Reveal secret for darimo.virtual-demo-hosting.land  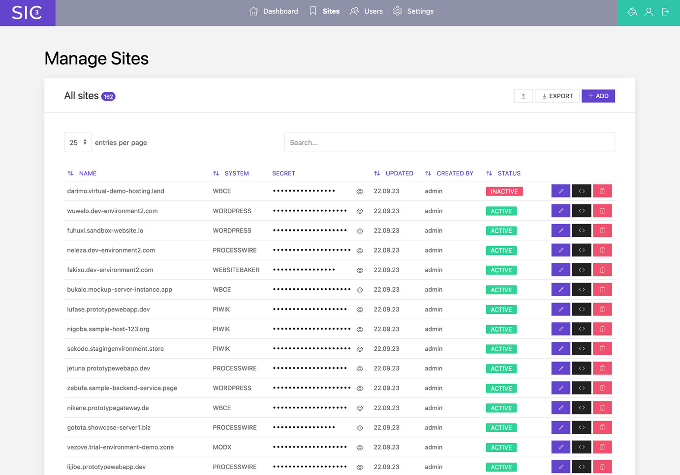pos(360,192)
